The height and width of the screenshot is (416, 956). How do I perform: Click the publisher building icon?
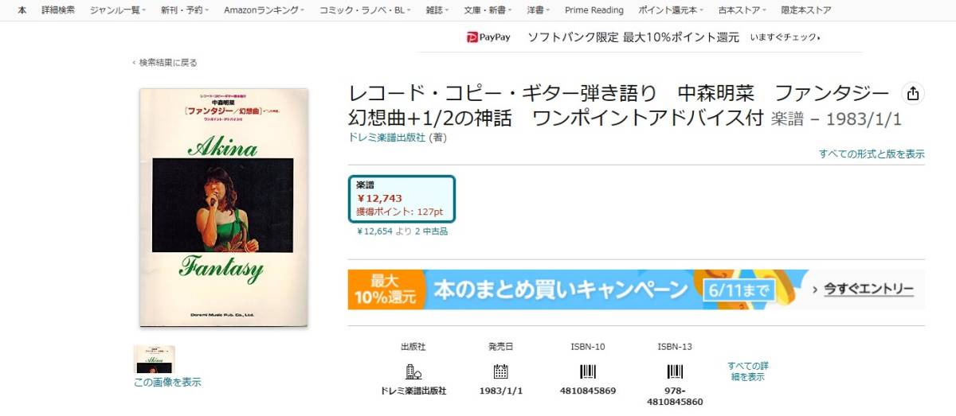pyautogui.click(x=413, y=371)
